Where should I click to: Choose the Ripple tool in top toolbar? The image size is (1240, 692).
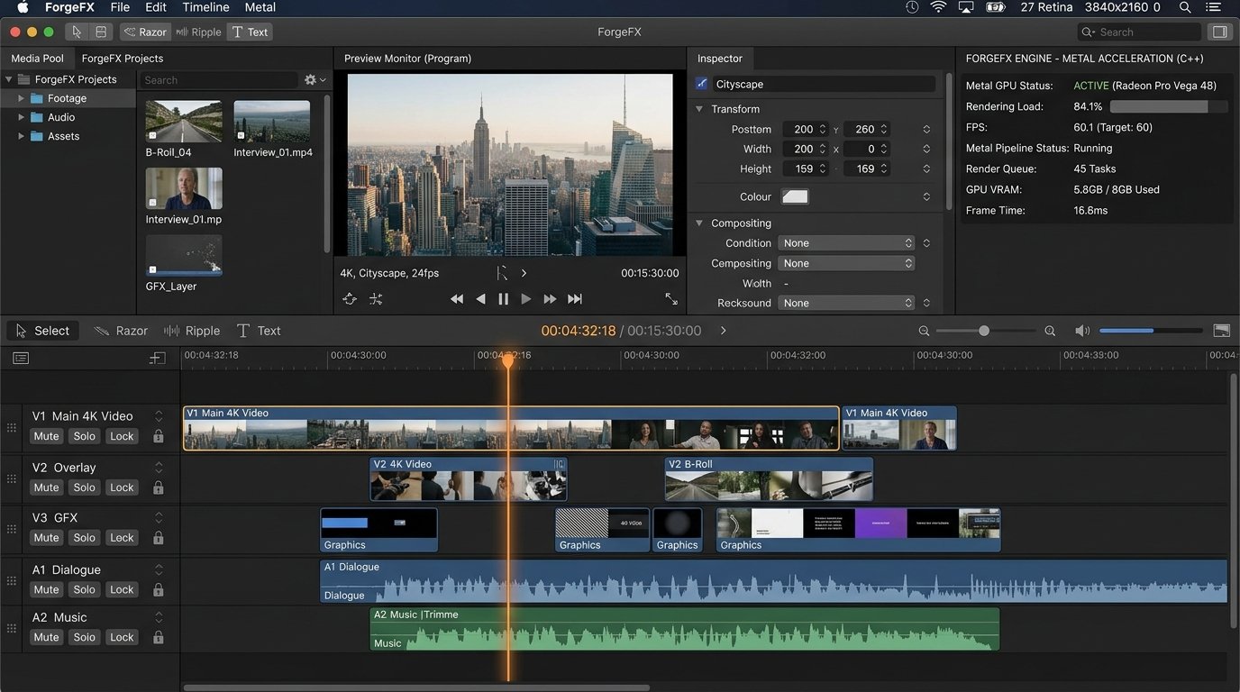[198, 32]
